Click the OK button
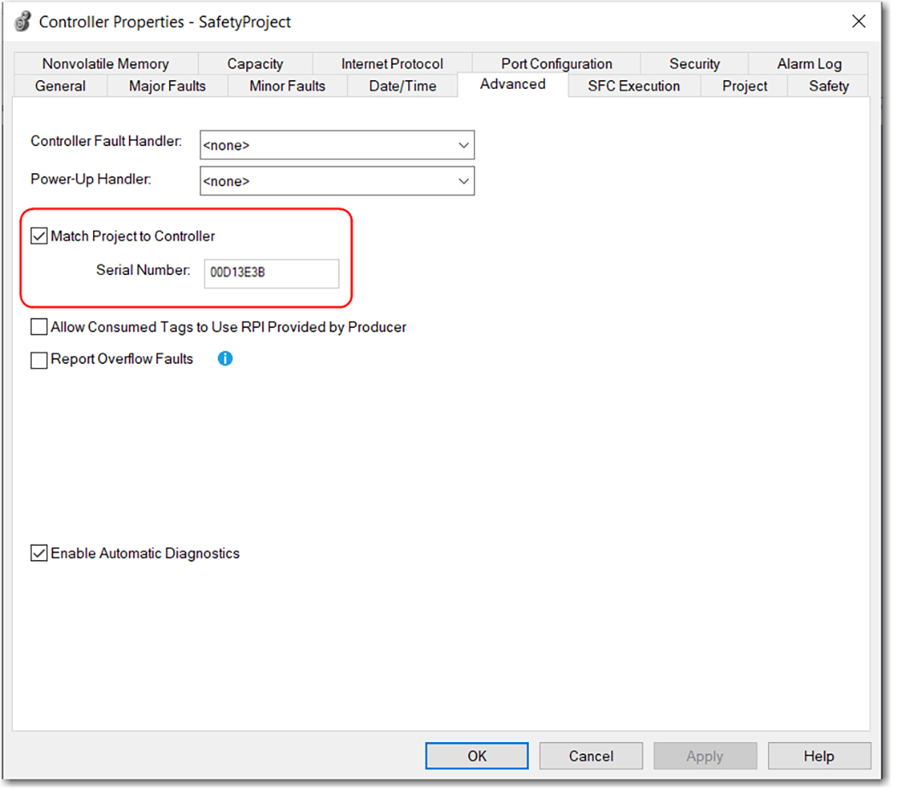 (x=476, y=756)
